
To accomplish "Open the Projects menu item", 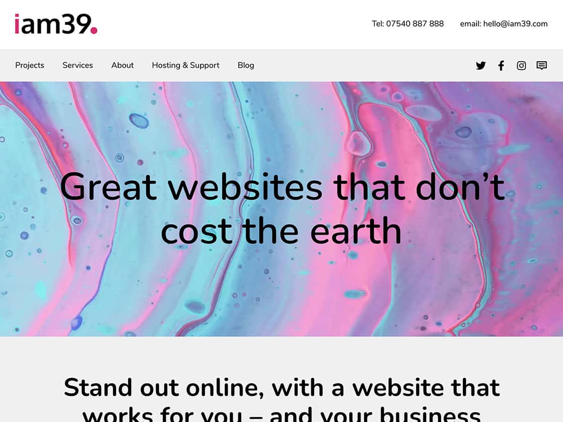I will point(30,65).
